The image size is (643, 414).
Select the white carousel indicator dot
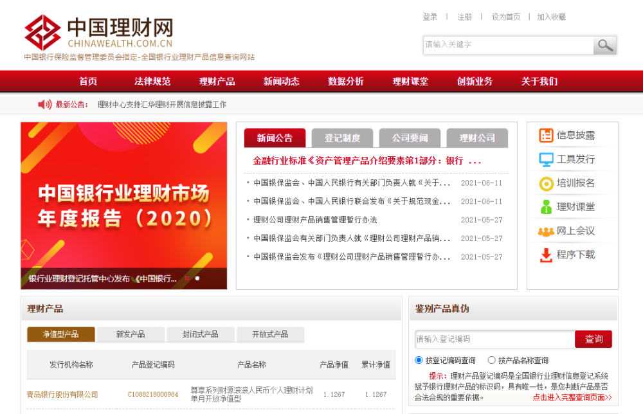[197, 278]
